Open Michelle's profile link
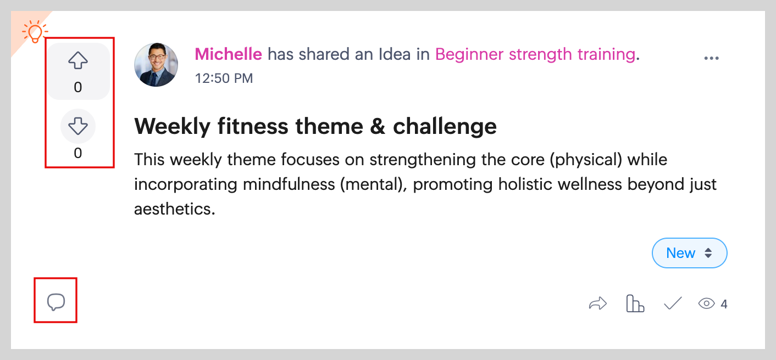This screenshot has width=776, height=360. point(228,54)
